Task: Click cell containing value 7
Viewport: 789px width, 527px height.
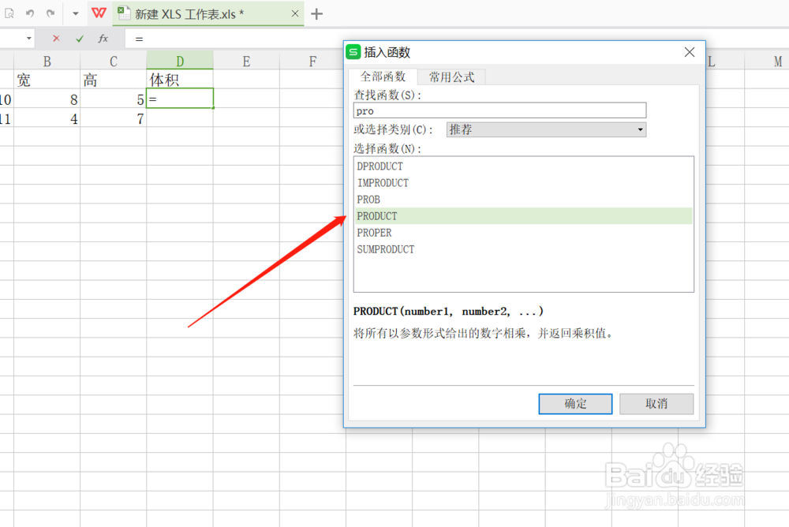Action: pyautogui.click(x=113, y=119)
